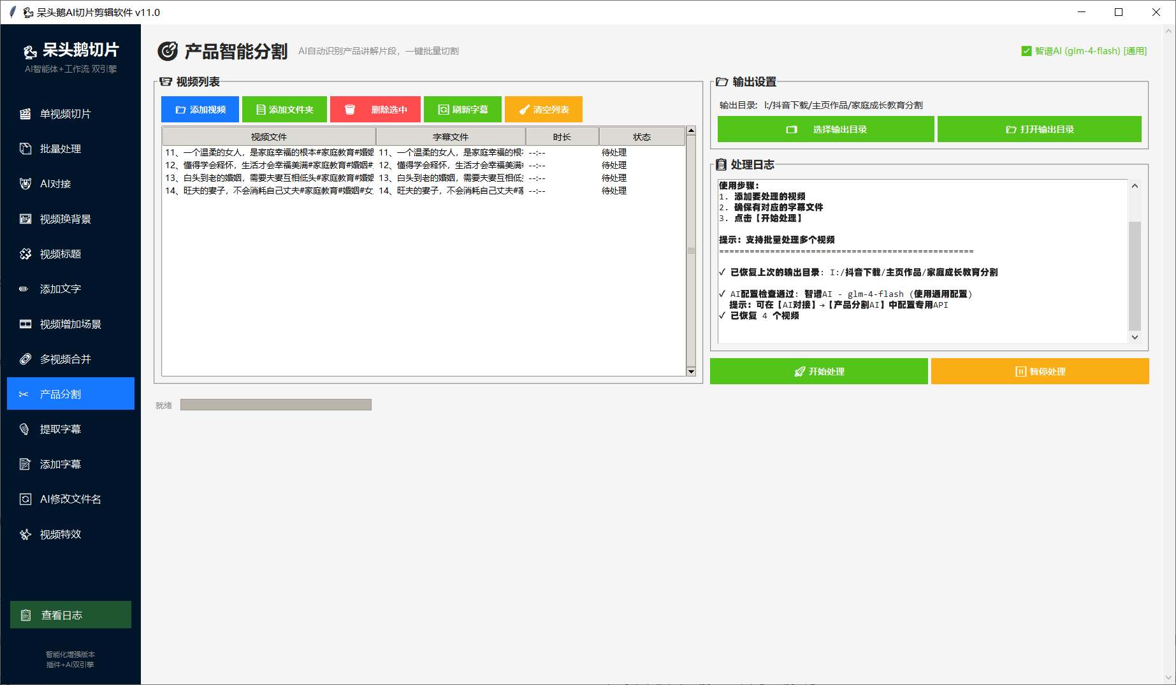Open 查看日志 log viewer
Screen dimensions: 1176x685
[x=71, y=615]
